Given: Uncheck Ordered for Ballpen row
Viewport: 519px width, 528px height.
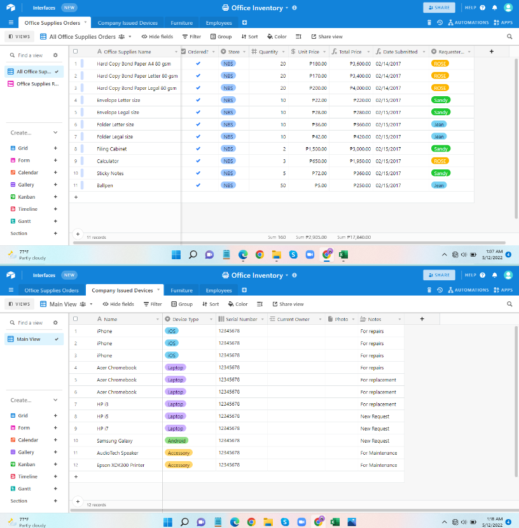Looking at the screenshot, I should click(198, 185).
